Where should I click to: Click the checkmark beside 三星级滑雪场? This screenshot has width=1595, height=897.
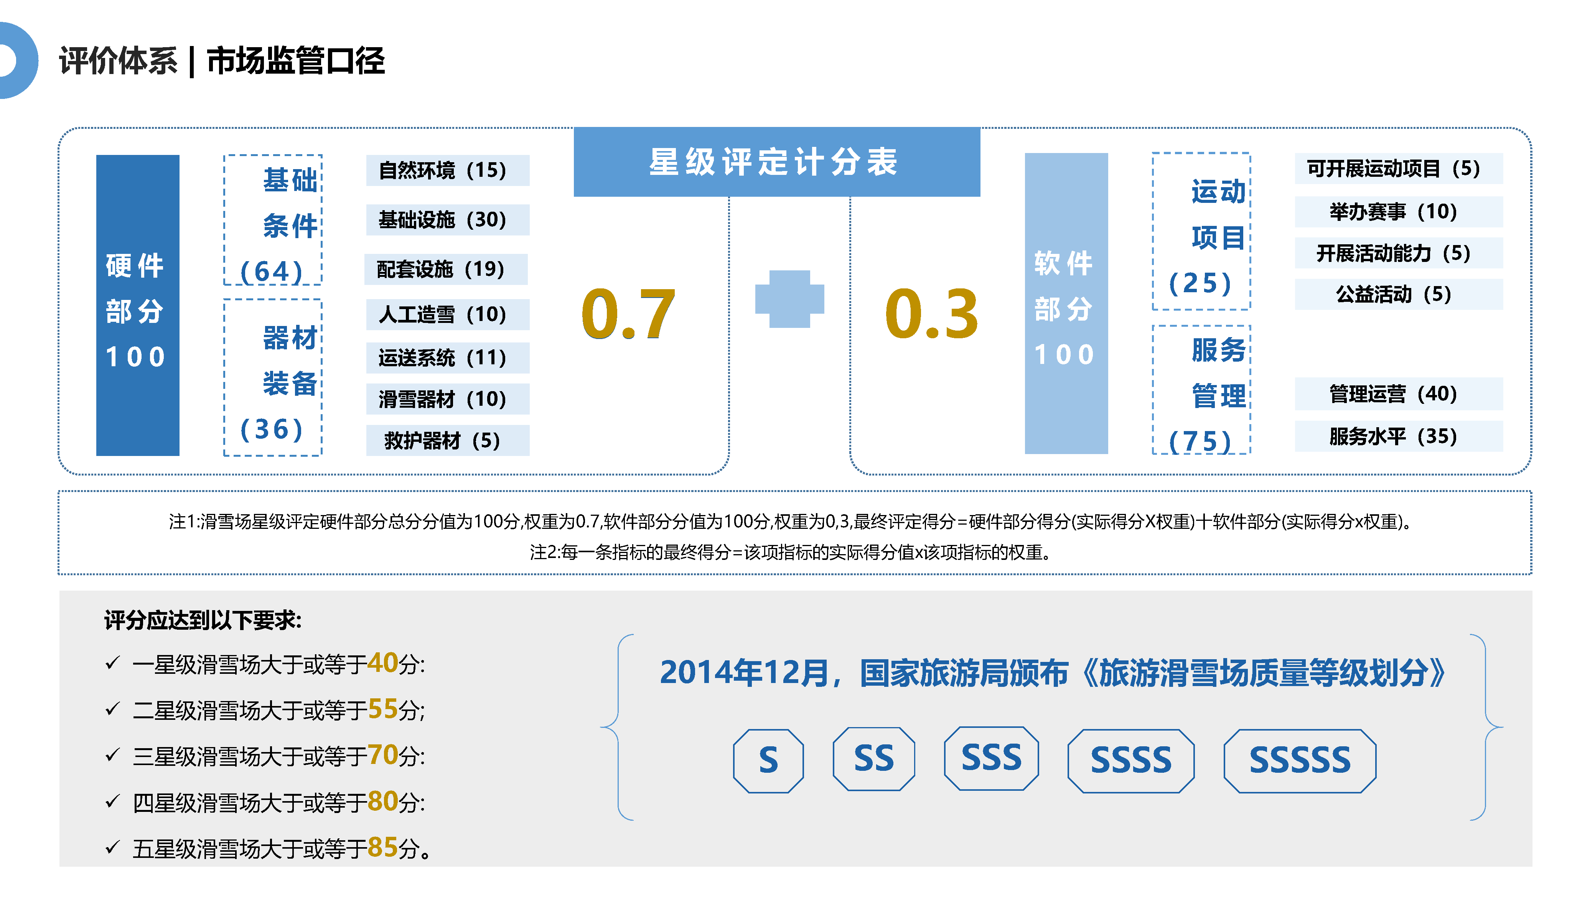point(112,755)
